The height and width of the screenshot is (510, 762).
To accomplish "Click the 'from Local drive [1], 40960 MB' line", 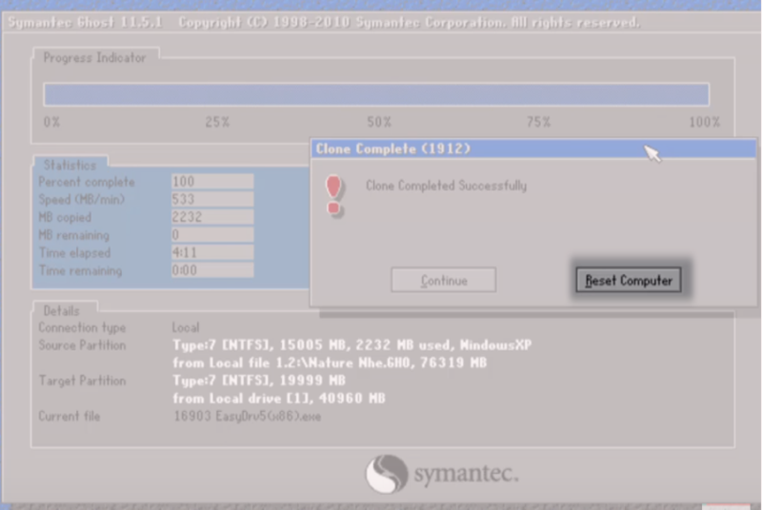I will click(x=279, y=399).
